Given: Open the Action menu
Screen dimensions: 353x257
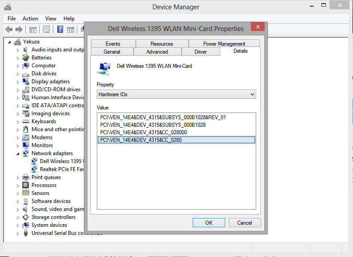Looking at the screenshot, I should 30,19.
